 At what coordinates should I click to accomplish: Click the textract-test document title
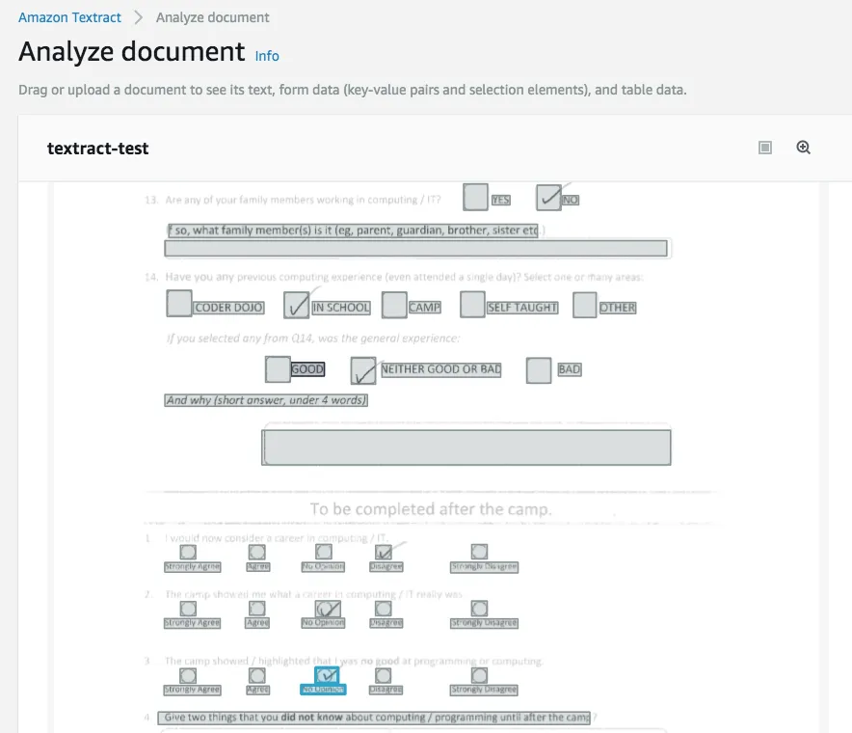tap(97, 149)
